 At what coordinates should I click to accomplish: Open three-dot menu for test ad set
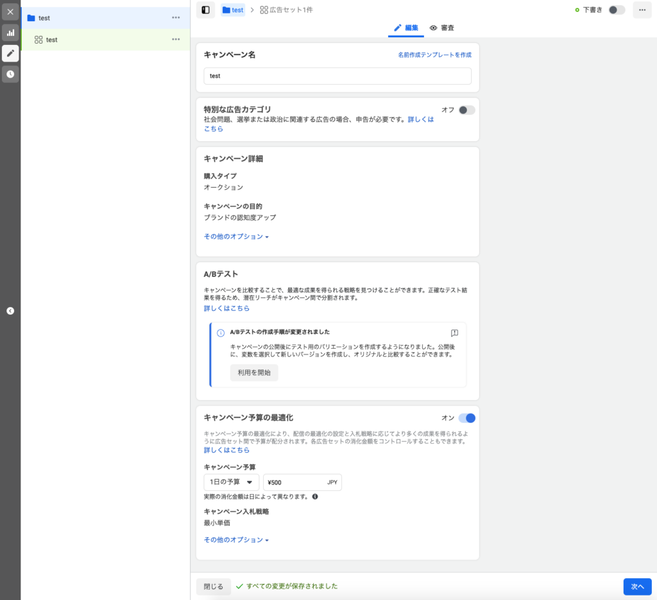pos(176,40)
